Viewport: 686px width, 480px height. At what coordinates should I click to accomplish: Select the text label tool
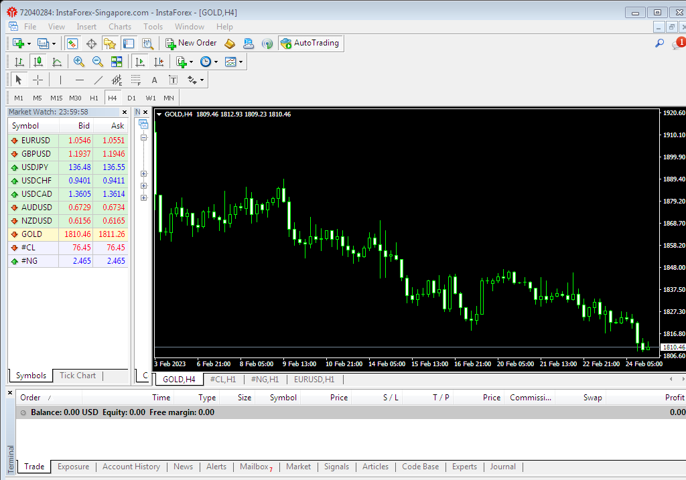174,80
